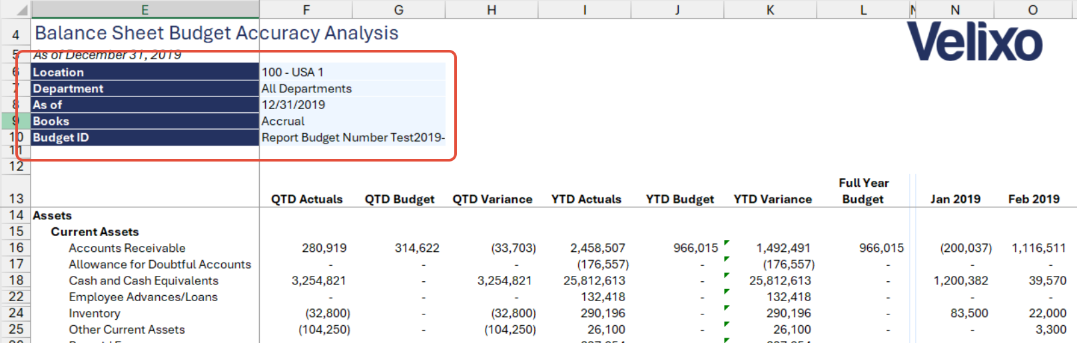This screenshot has width=1077, height=343.
Task: Select column I header
Action: pos(584,9)
